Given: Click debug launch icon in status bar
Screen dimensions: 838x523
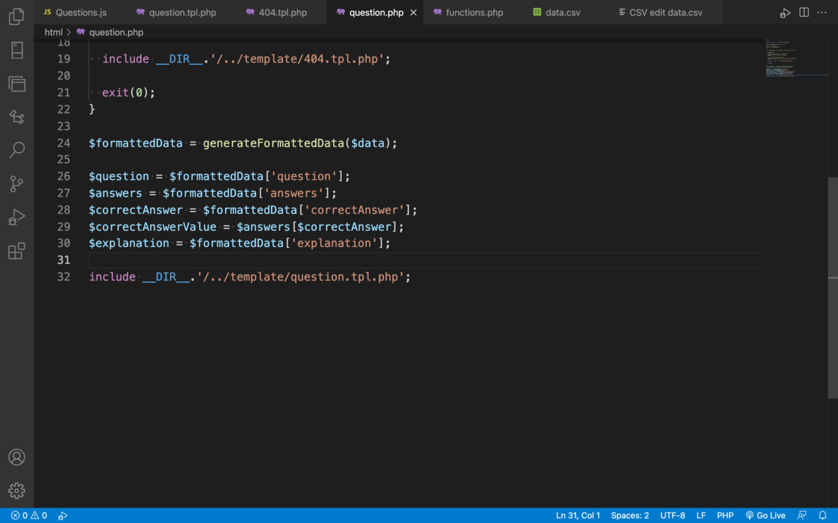Looking at the screenshot, I should point(63,515).
